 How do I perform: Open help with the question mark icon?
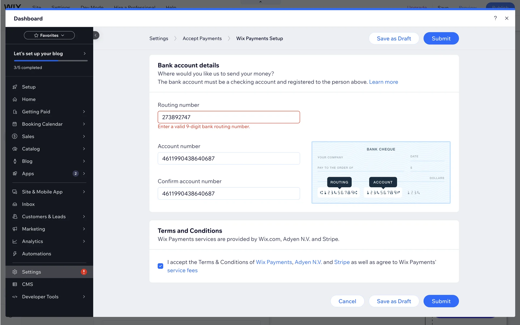(x=495, y=18)
